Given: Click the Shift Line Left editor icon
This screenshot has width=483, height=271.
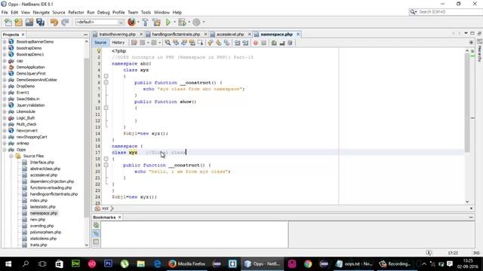Looking at the screenshot, I should [x=237, y=43].
